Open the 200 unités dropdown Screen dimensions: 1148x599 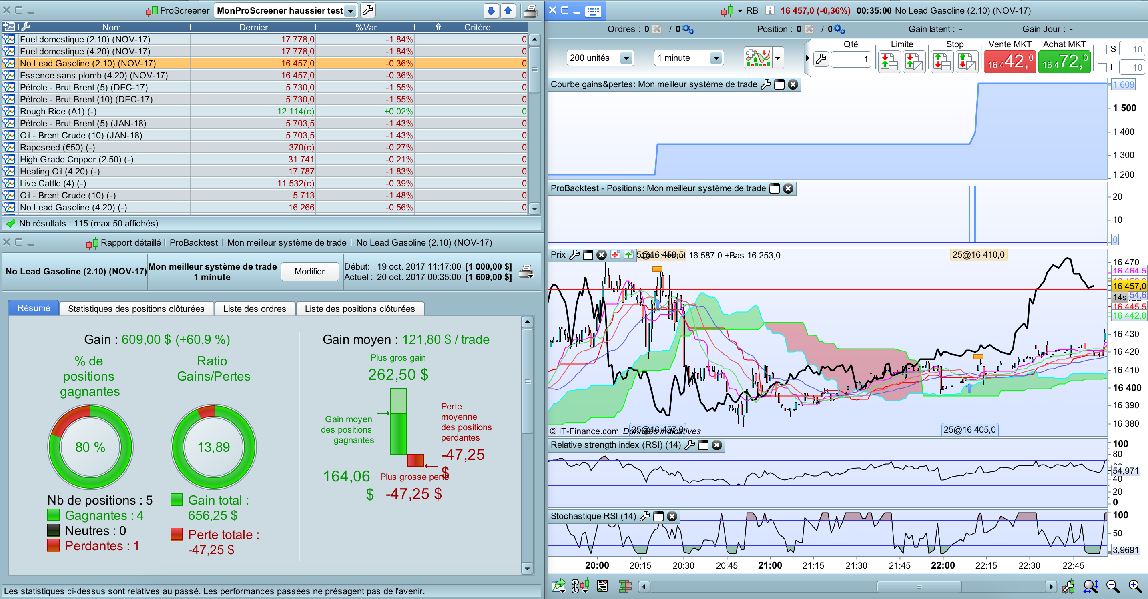pos(626,58)
